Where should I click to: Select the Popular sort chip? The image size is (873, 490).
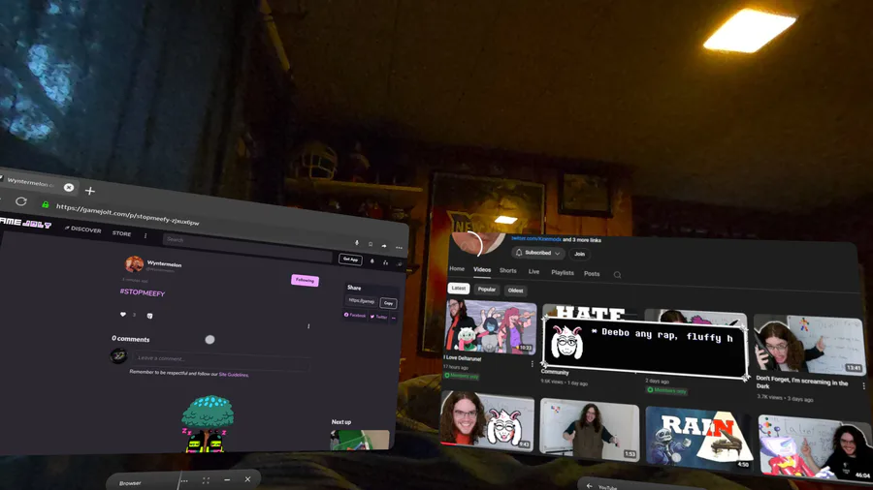click(487, 290)
